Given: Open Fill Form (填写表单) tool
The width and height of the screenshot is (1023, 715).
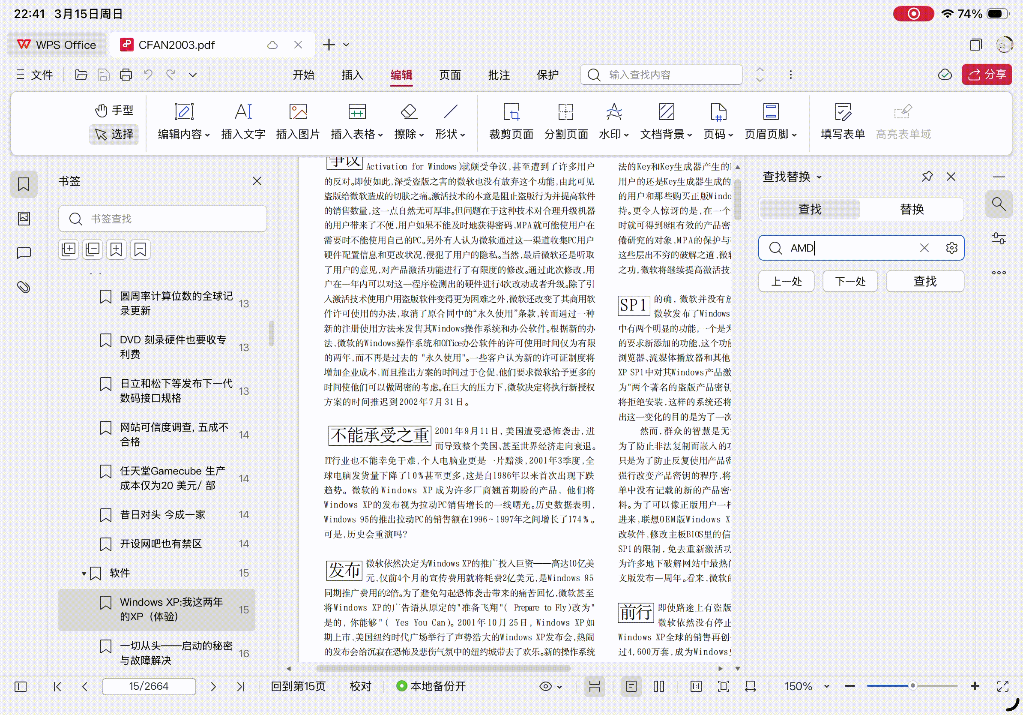Looking at the screenshot, I should tap(842, 112).
